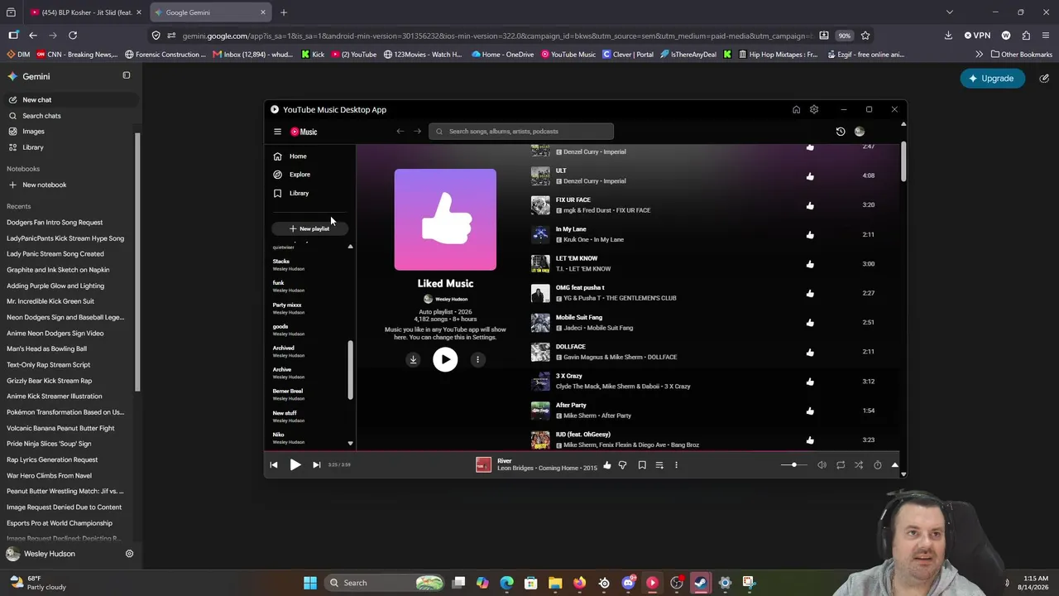Open the YouTube Music bookmark in bookmarks bar
Screen dimensions: 1059x596
pos(568,55)
